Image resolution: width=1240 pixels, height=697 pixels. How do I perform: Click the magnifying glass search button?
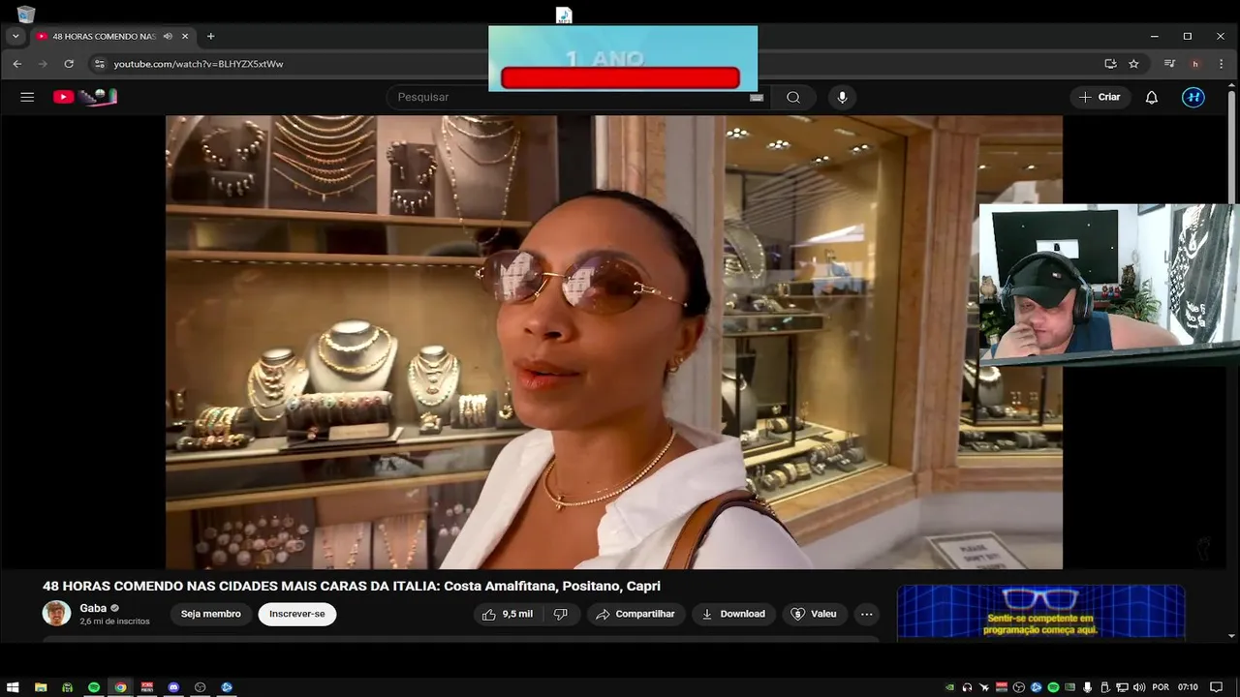coord(793,97)
